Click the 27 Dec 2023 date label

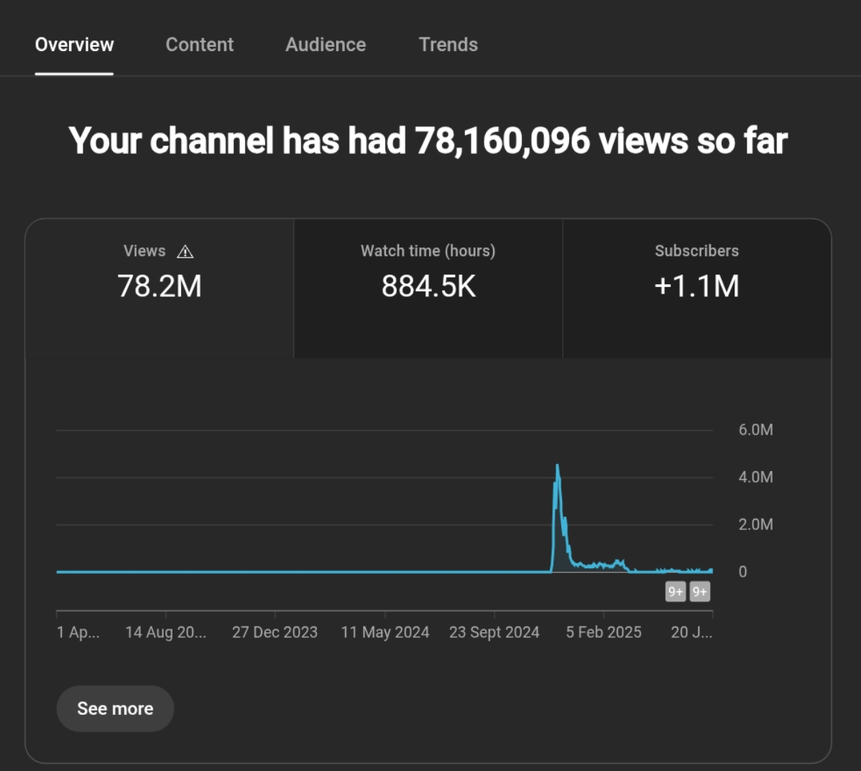[275, 632]
